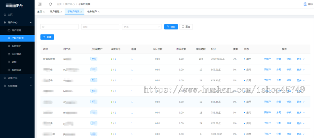The image size is (314, 138).
Task: Click the 开心 merchant tag
Action: click(x=94, y=59)
